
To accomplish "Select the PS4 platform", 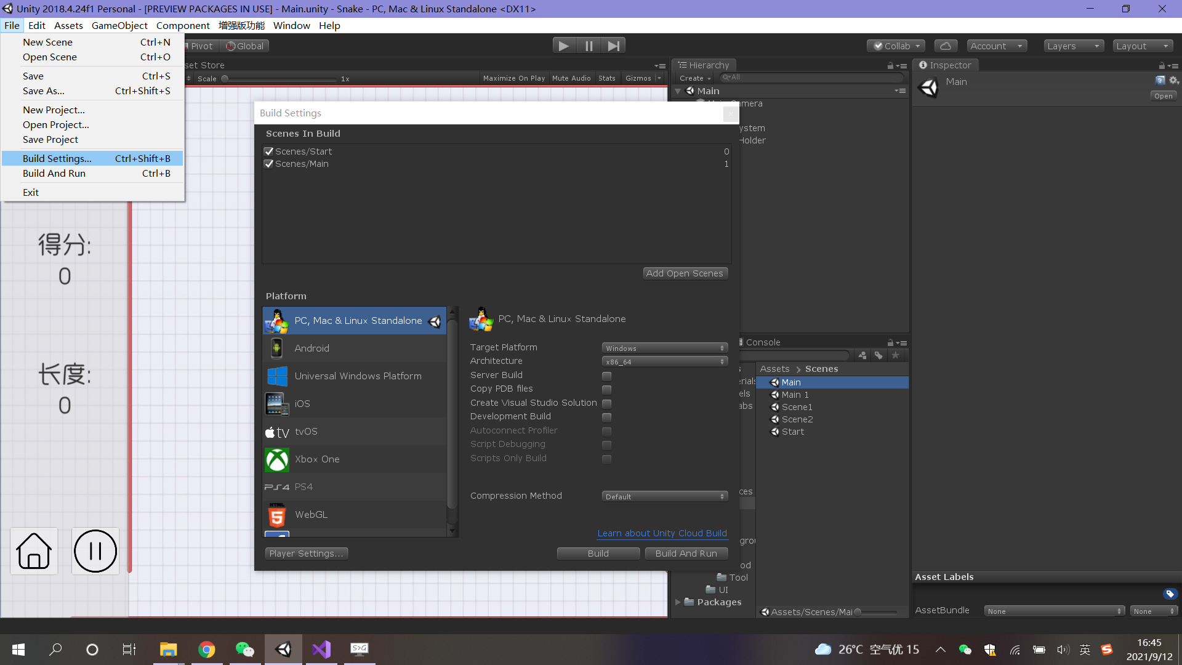I will coord(355,487).
